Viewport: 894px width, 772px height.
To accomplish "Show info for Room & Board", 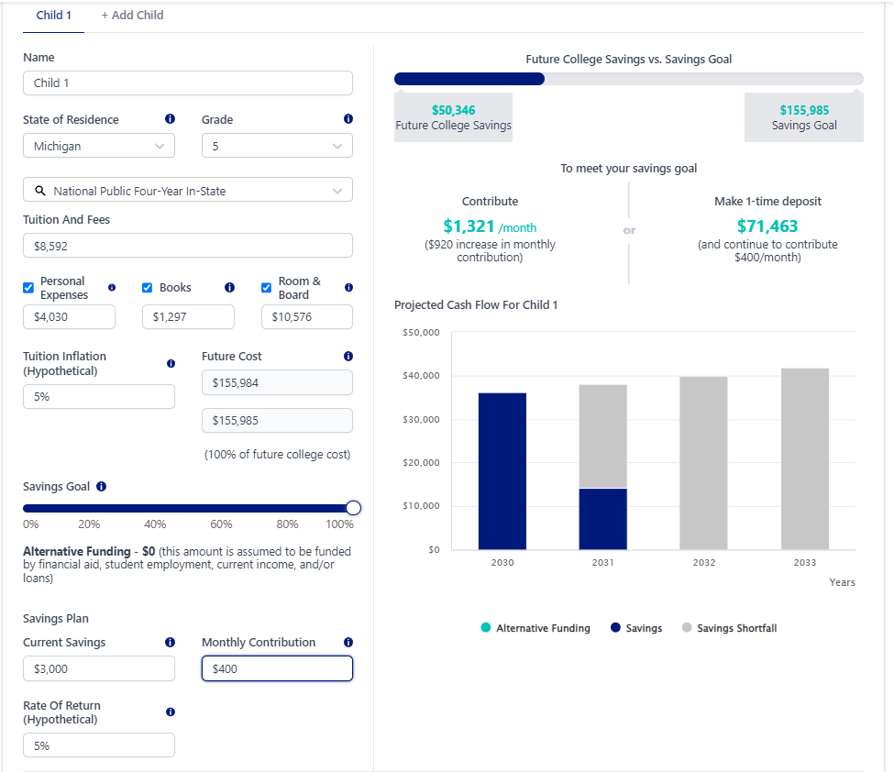I will point(348,288).
